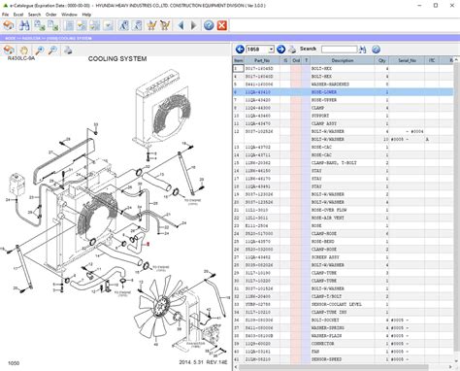The width and height of the screenshot is (460, 371).
Task: Click the Ord column header
Action: click(x=296, y=60)
